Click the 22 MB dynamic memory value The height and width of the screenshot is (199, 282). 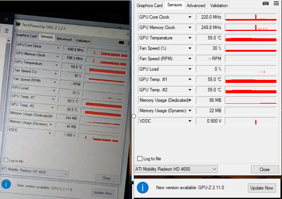click(x=209, y=111)
